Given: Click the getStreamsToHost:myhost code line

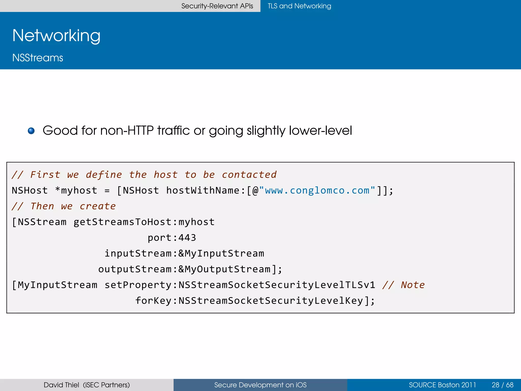Looking at the screenshot, I should pyautogui.click(x=113, y=222).
